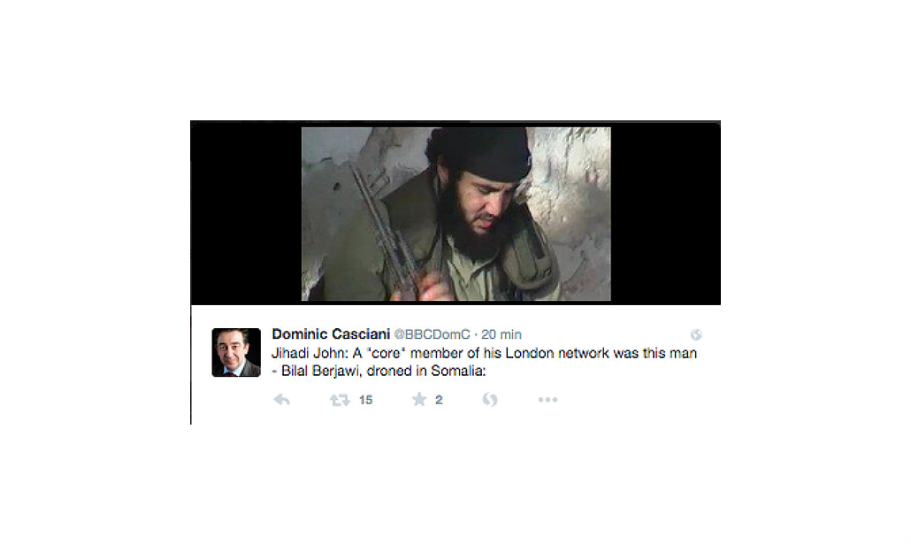Viewport: 911px width, 544px height.
Task: Click the black area right of the photo
Action: click(665, 212)
